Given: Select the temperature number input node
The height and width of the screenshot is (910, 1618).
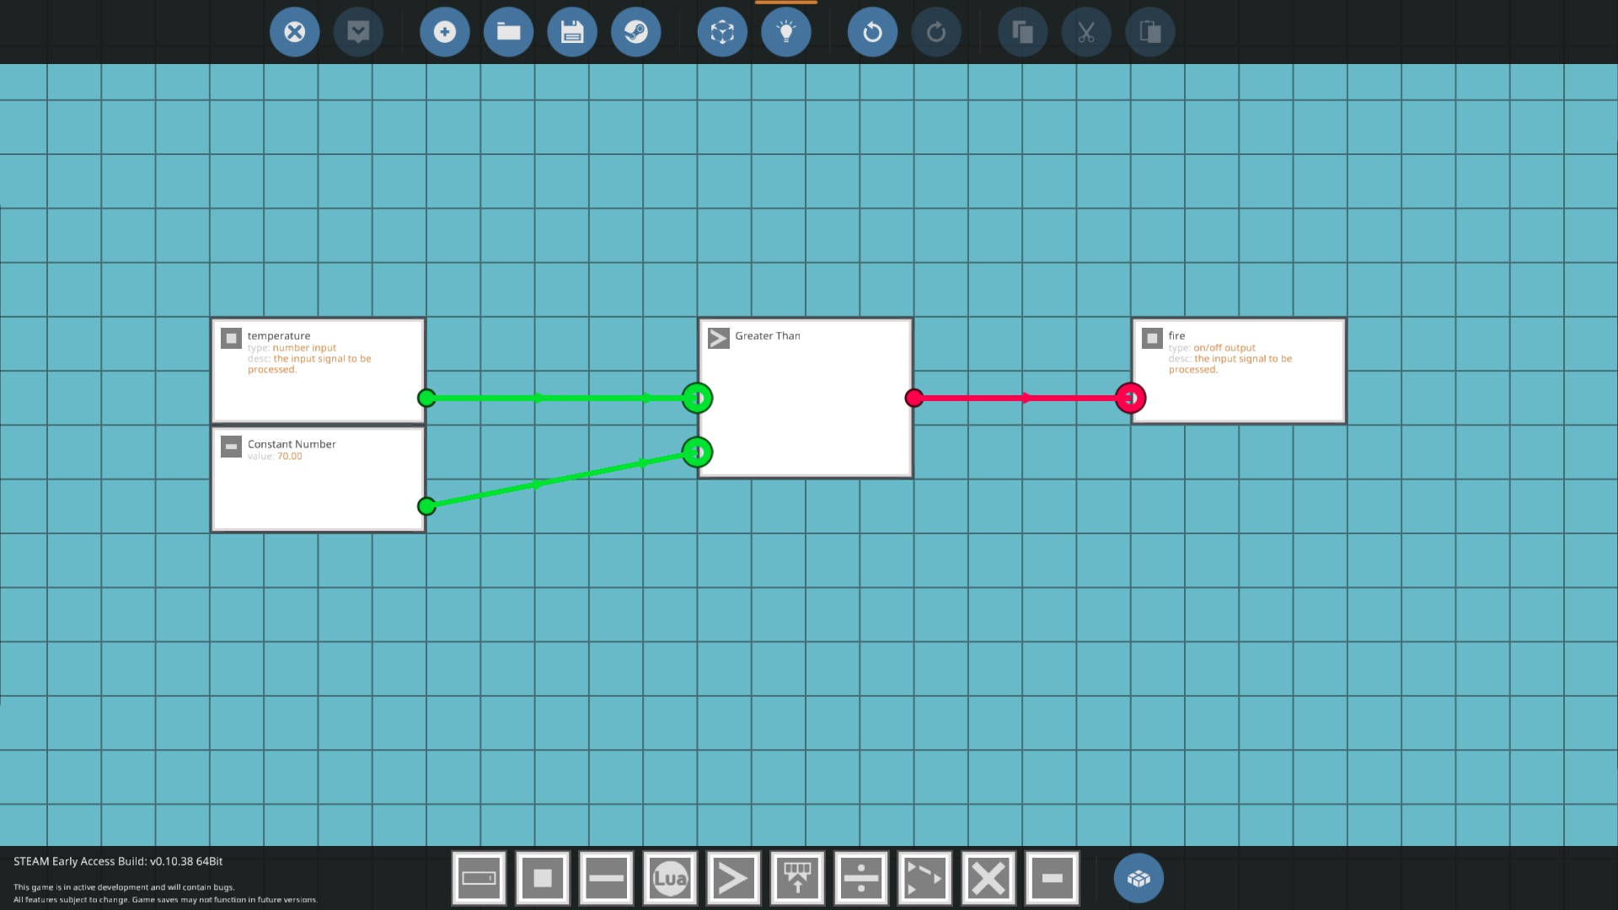Looking at the screenshot, I should coord(318,369).
